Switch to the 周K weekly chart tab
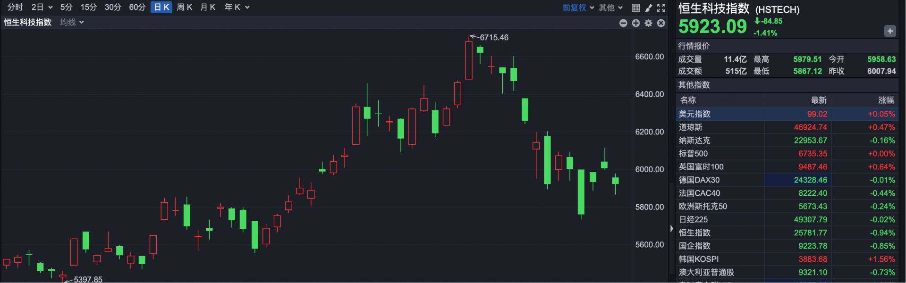 (x=184, y=7)
